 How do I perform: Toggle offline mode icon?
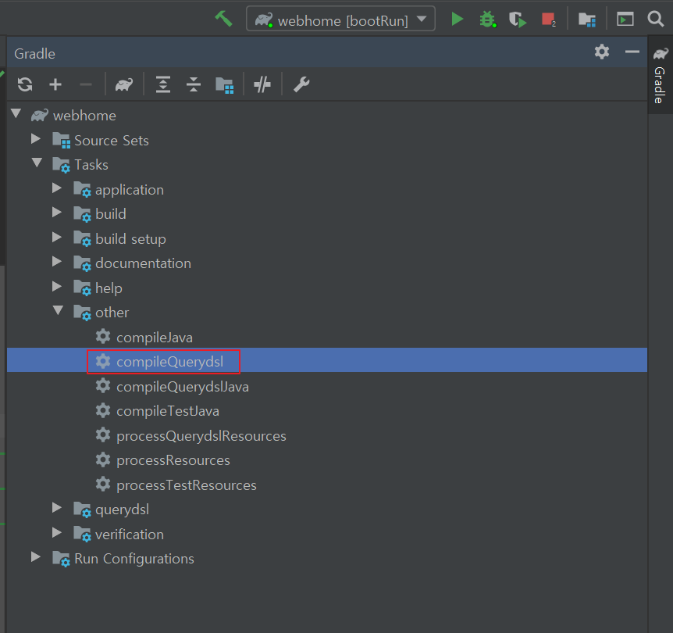coord(262,84)
